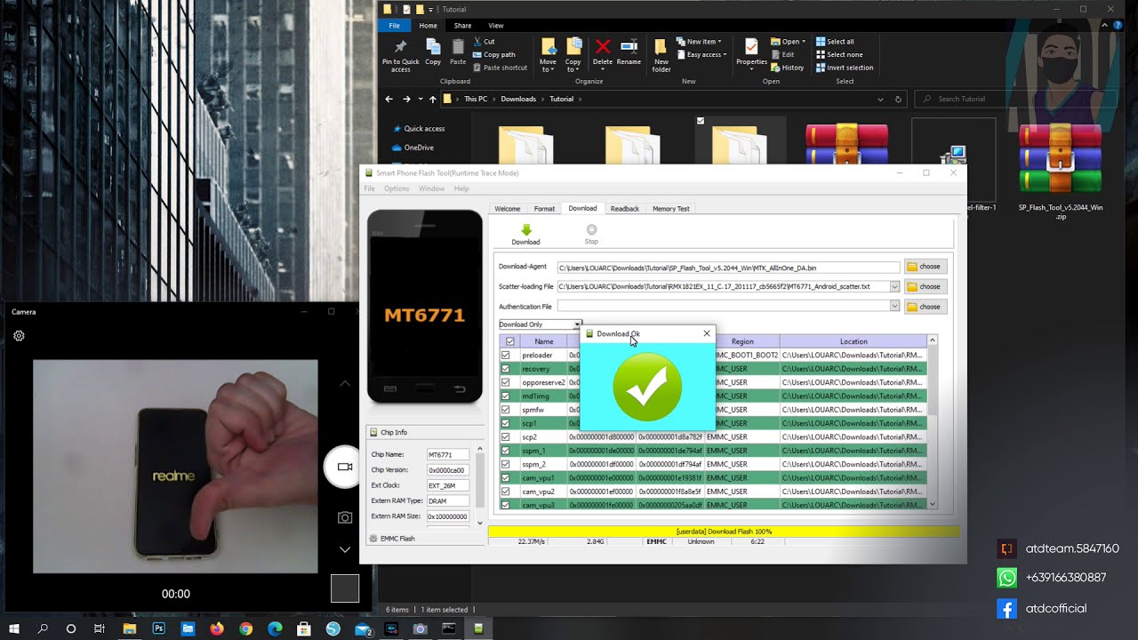The image size is (1138, 640).
Task: Click the red Delete icon in ribbon
Action: pyautogui.click(x=603, y=46)
